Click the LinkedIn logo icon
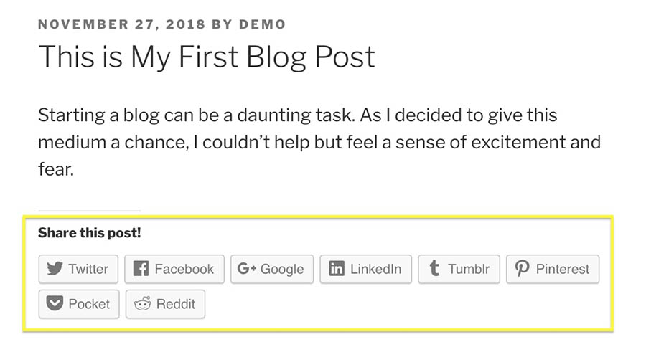The width and height of the screenshot is (646, 352). 336,268
